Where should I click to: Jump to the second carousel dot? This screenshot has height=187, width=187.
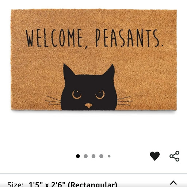pyautogui.click(x=86, y=156)
